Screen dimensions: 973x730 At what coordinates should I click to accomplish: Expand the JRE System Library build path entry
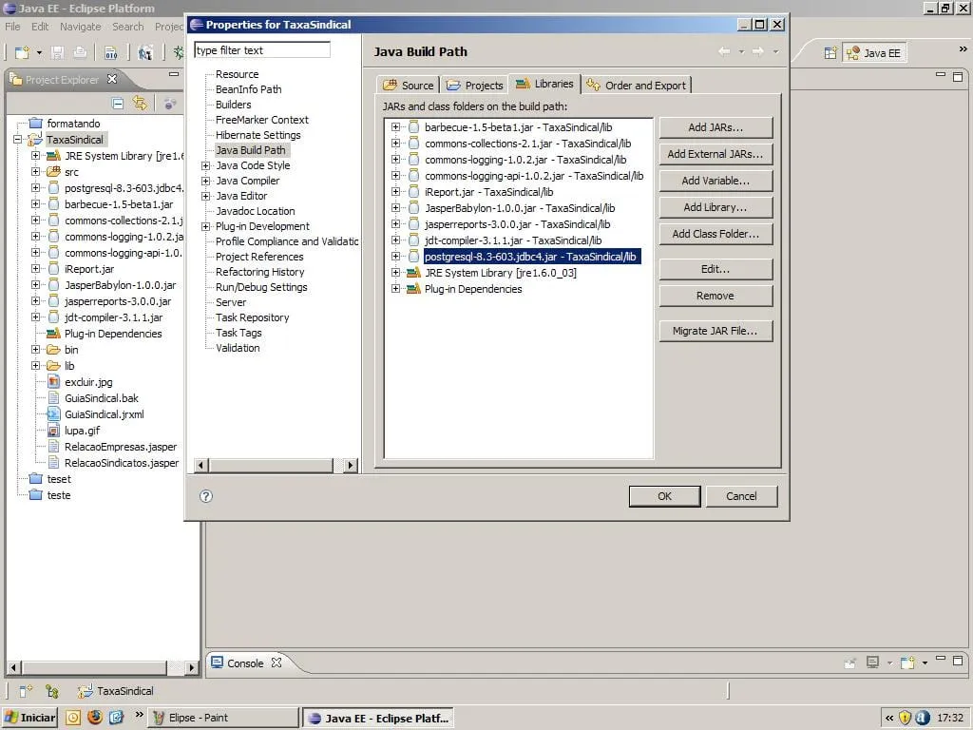point(396,273)
